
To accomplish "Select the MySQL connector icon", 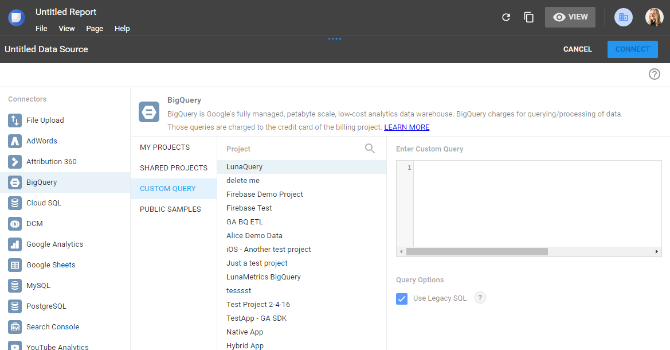I will pos(15,285).
